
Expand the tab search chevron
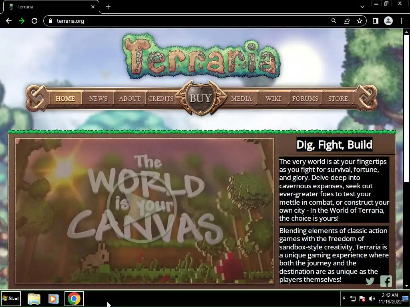362,7
